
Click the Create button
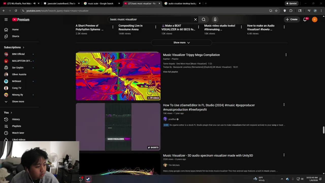click(x=291, y=19)
